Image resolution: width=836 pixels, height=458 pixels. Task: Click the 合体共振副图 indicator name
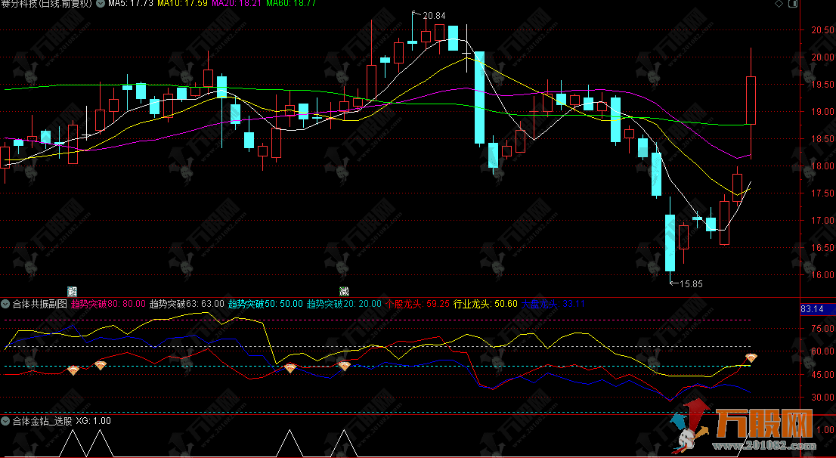40,304
